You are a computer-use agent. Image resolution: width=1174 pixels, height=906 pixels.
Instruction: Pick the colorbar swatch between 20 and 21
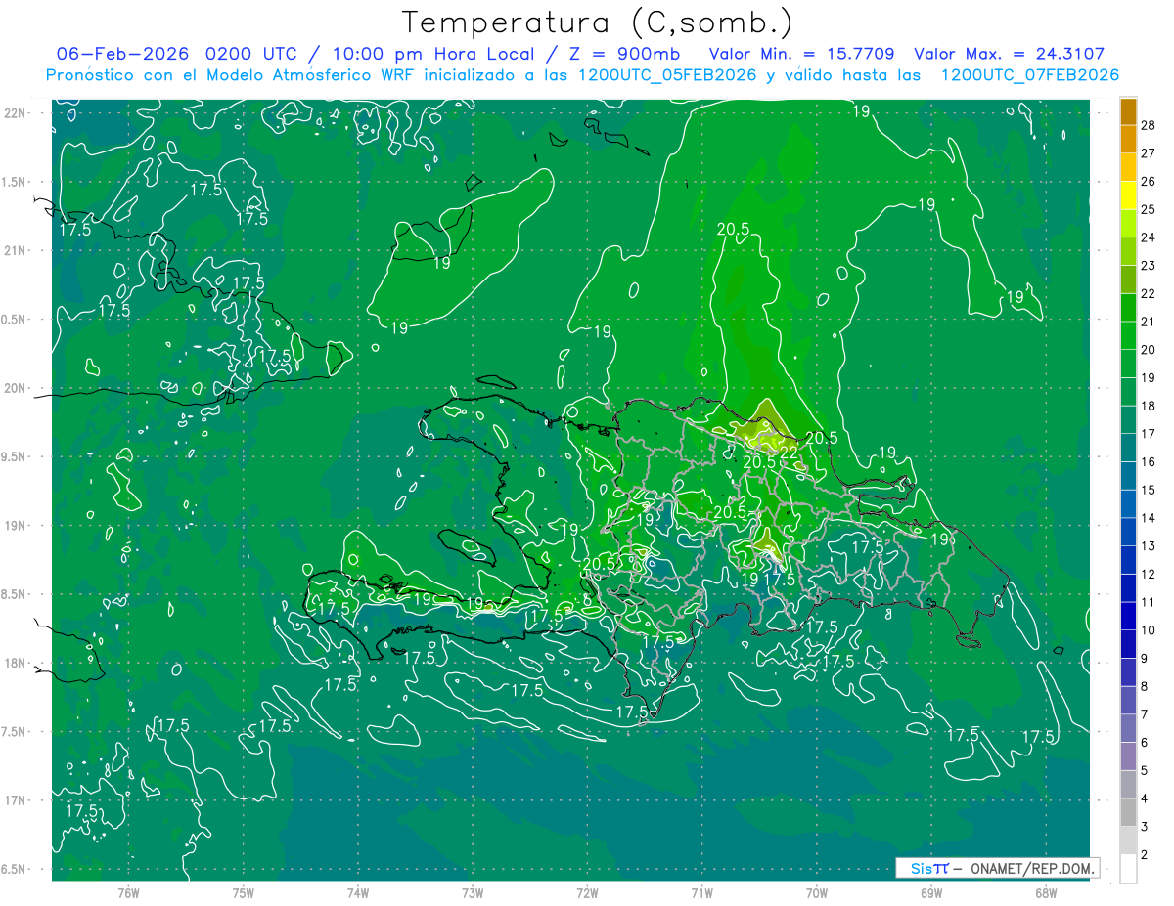pos(1128,335)
